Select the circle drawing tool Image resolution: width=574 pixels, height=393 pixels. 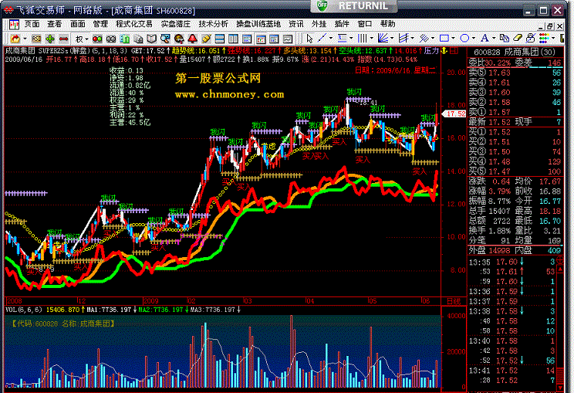464,38
